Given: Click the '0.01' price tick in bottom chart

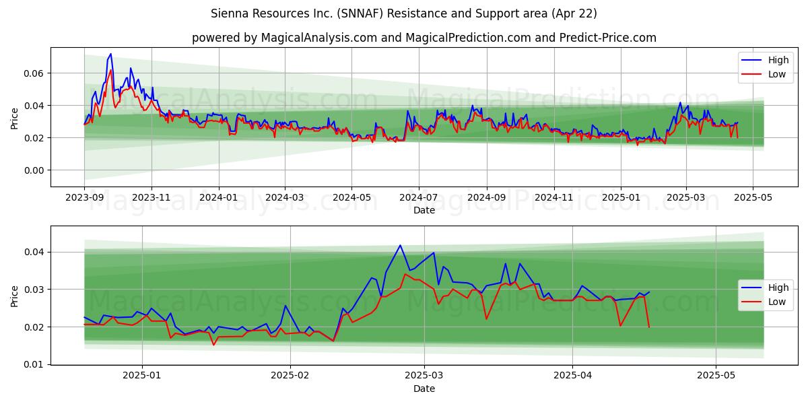Looking at the screenshot, I should [34, 364].
